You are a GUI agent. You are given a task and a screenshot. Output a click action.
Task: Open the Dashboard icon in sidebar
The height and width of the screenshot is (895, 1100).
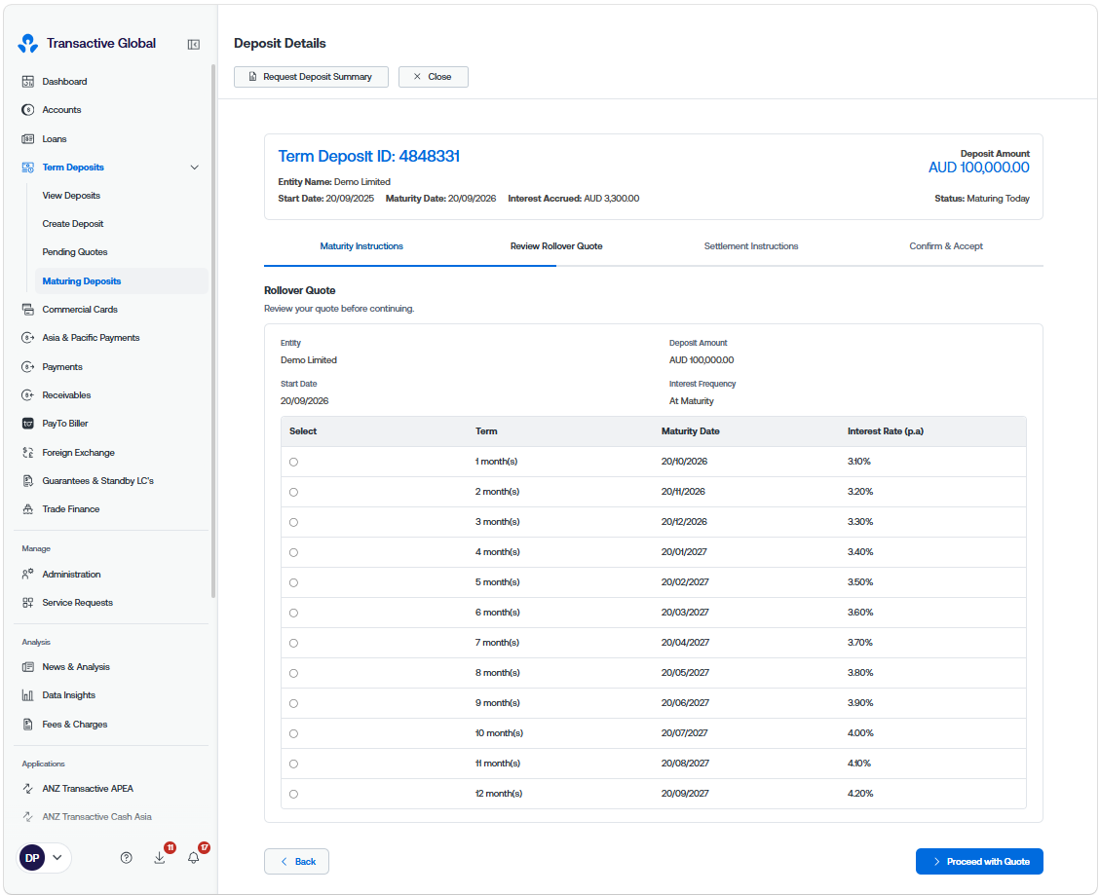(x=28, y=82)
